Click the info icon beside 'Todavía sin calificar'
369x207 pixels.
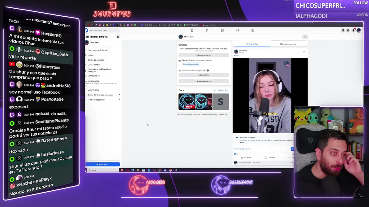coord(208,70)
